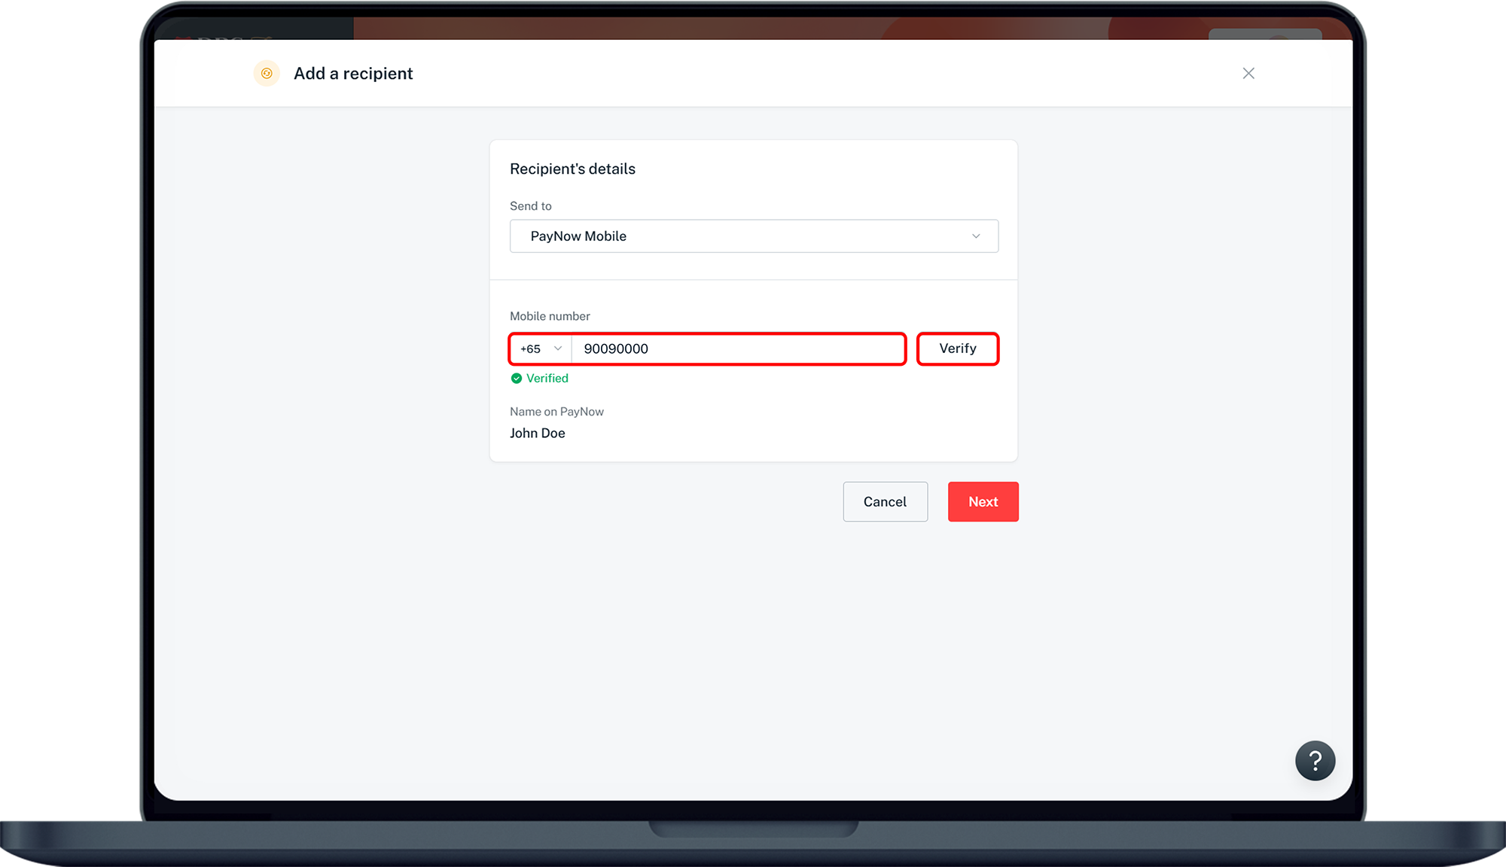1506x867 pixels.
Task: Click the chevron arrow in Send to field
Action: coord(976,236)
